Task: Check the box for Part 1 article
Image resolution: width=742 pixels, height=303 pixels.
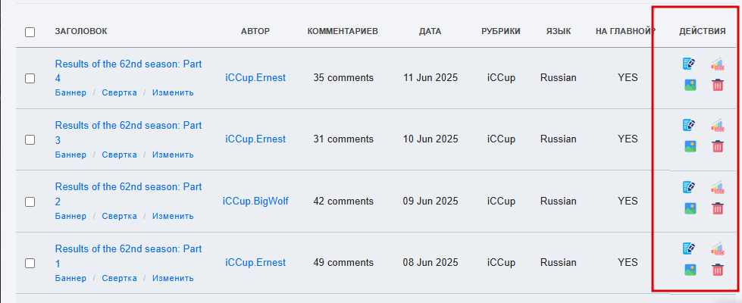Action: pos(30,264)
